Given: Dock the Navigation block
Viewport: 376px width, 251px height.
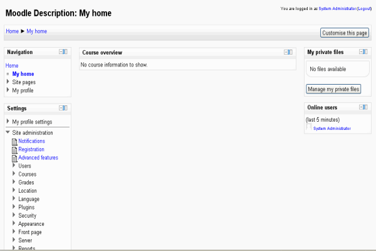Looking at the screenshot, I should (65, 52).
